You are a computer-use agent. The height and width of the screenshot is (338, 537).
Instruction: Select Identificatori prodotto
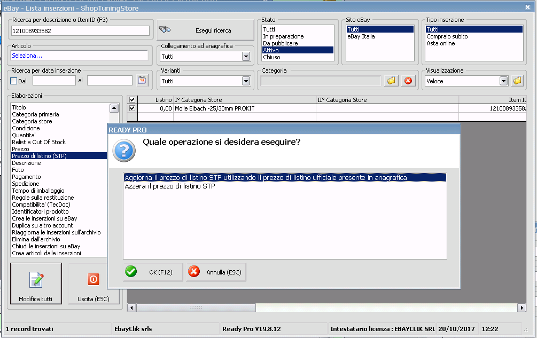click(x=40, y=211)
